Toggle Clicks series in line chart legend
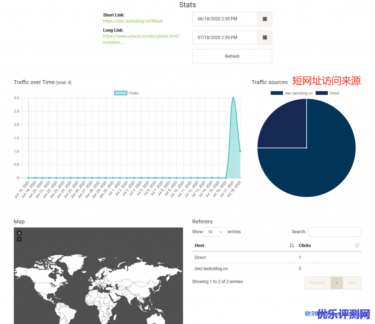Screen dimensions: 375x324 [126, 93]
